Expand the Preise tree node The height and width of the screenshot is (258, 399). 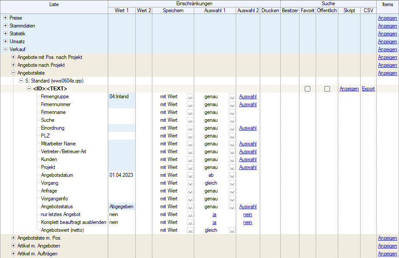(5, 18)
